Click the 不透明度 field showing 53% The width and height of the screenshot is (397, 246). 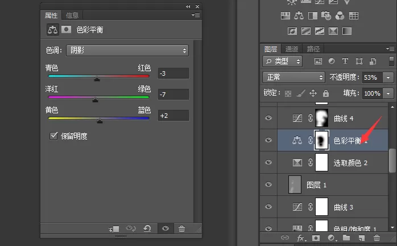coord(372,77)
